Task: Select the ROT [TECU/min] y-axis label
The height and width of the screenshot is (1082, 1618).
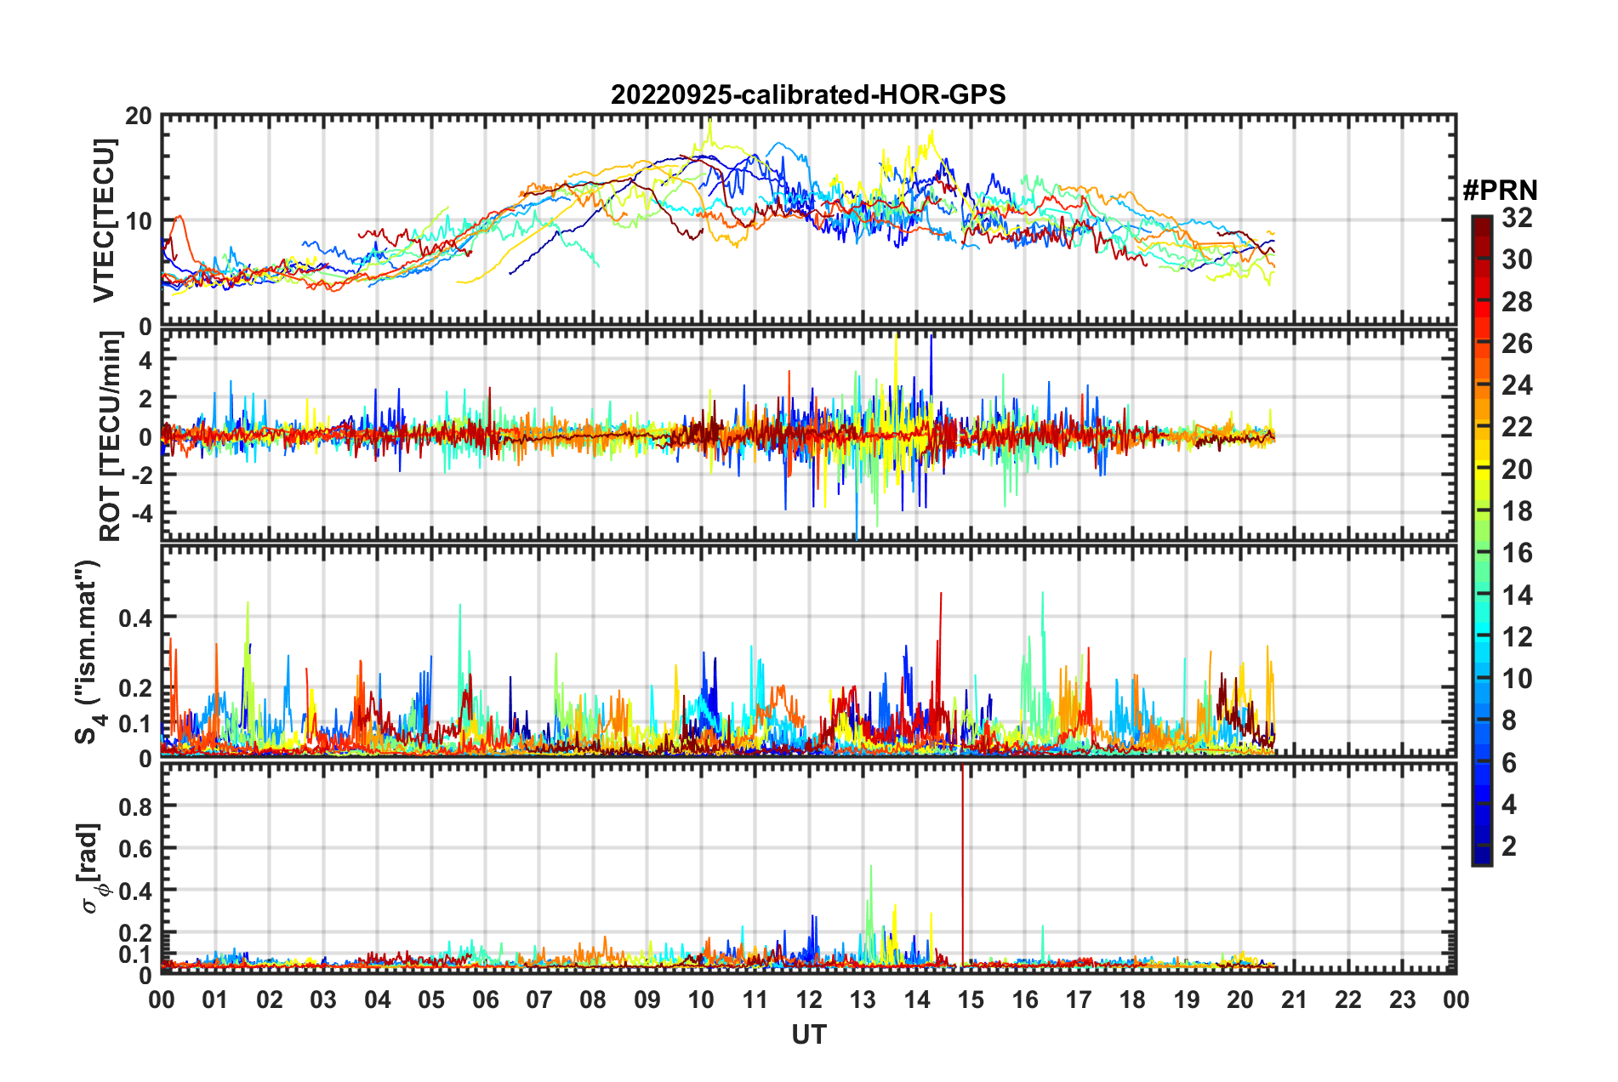Action: click(x=110, y=436)
